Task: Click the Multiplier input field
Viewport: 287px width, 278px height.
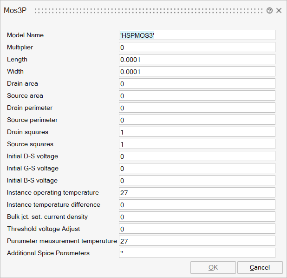Action: coord(197,47)
